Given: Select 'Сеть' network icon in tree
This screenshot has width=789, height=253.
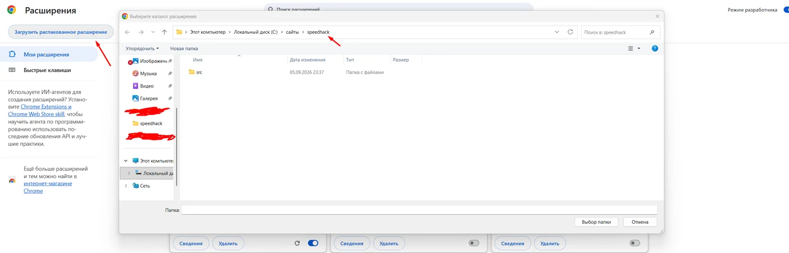Looking at the screenshot, I should point(135,185).
